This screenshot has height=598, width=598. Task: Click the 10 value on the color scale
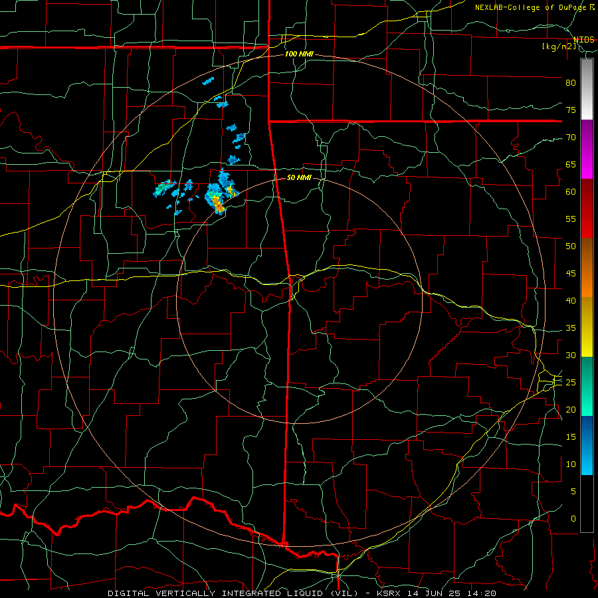[571, 464]
